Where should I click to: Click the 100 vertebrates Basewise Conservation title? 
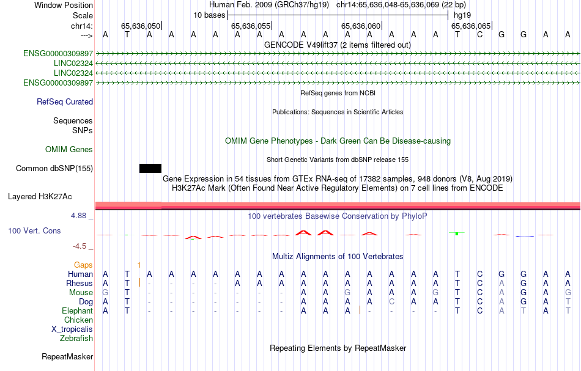[x=338, y=216]
